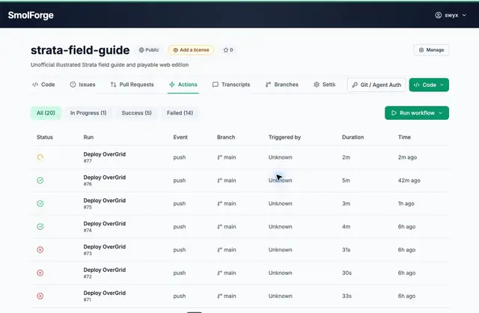
Task: Click the Triggered by column header
Action: 284,137
